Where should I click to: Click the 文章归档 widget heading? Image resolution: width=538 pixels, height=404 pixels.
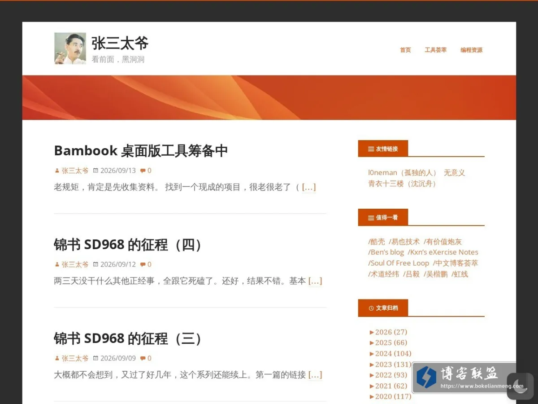click(383, 308)
